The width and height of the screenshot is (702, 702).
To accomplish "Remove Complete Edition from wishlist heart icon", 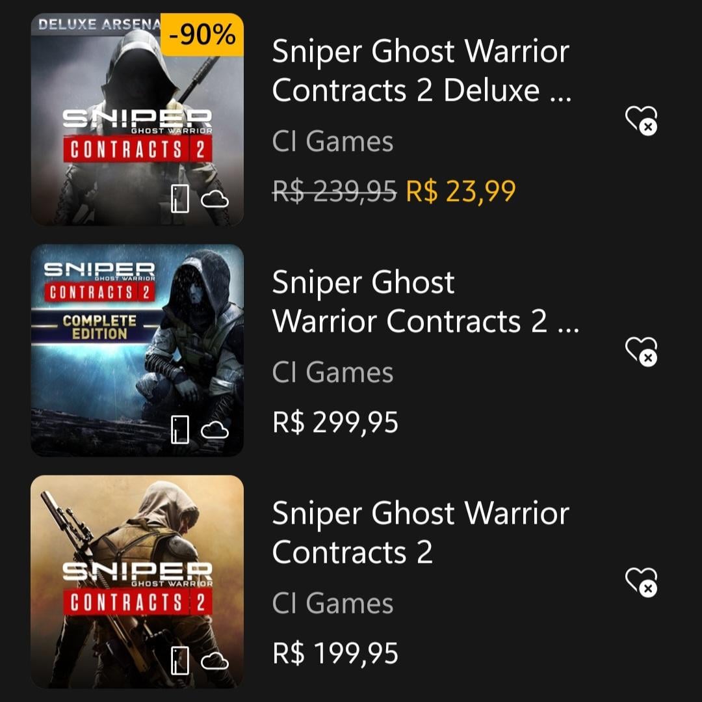I will tap(641, 350).
